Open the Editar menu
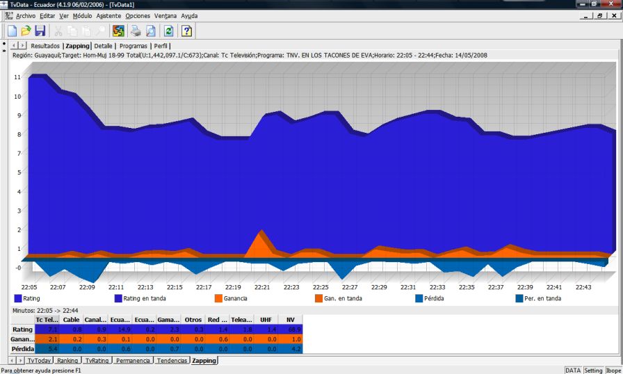Viewport: 623px width, 374px height. [x=47, y=16]
